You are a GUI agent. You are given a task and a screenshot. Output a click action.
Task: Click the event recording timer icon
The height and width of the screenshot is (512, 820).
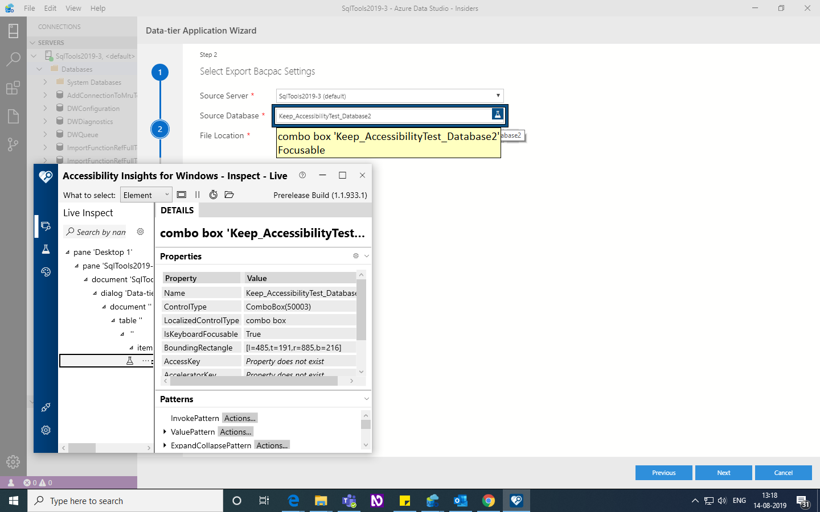(213, 195)
